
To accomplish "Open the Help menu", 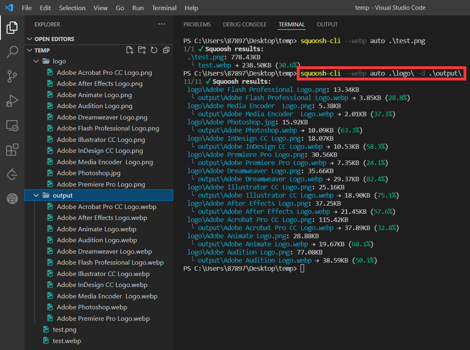I will (191, 8).
